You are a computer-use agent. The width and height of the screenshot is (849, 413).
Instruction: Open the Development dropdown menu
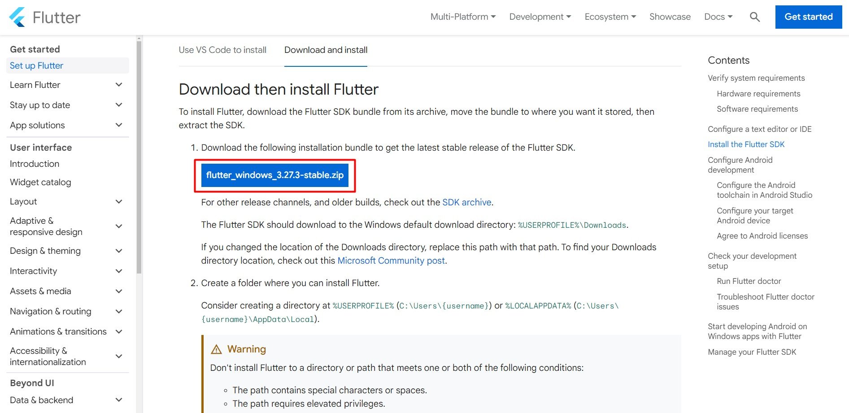[x=540, y=17]
